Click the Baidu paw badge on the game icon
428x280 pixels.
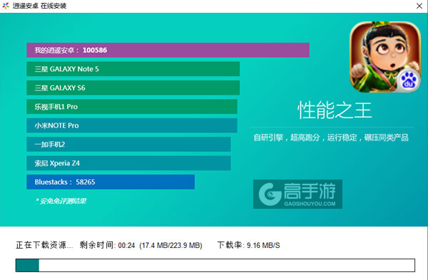click(x=408, y=81)
